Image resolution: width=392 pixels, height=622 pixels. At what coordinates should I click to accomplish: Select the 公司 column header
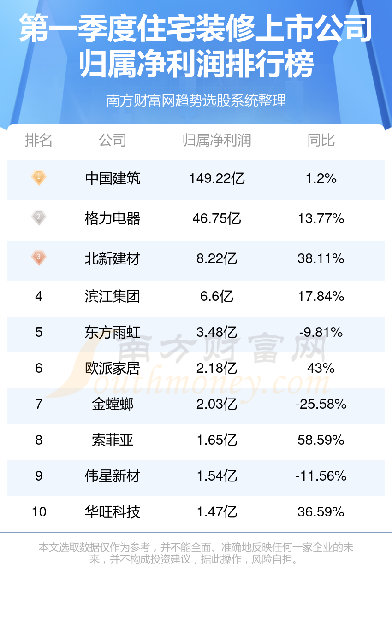(x=113, y=140)
